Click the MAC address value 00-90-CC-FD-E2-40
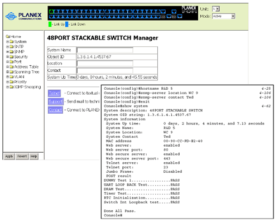The width and height of the screenshot is (279, 223). click(x=183, y=141)
